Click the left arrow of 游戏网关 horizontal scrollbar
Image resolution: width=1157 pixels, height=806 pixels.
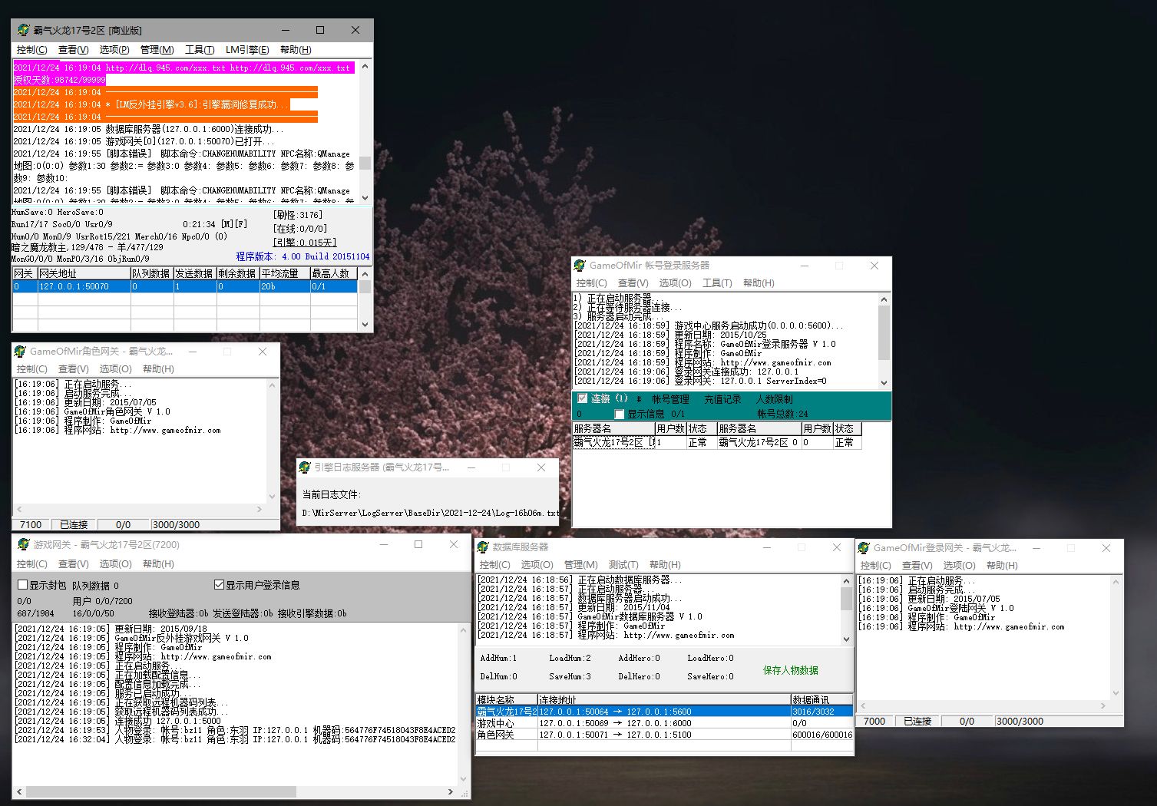[18, 791]
